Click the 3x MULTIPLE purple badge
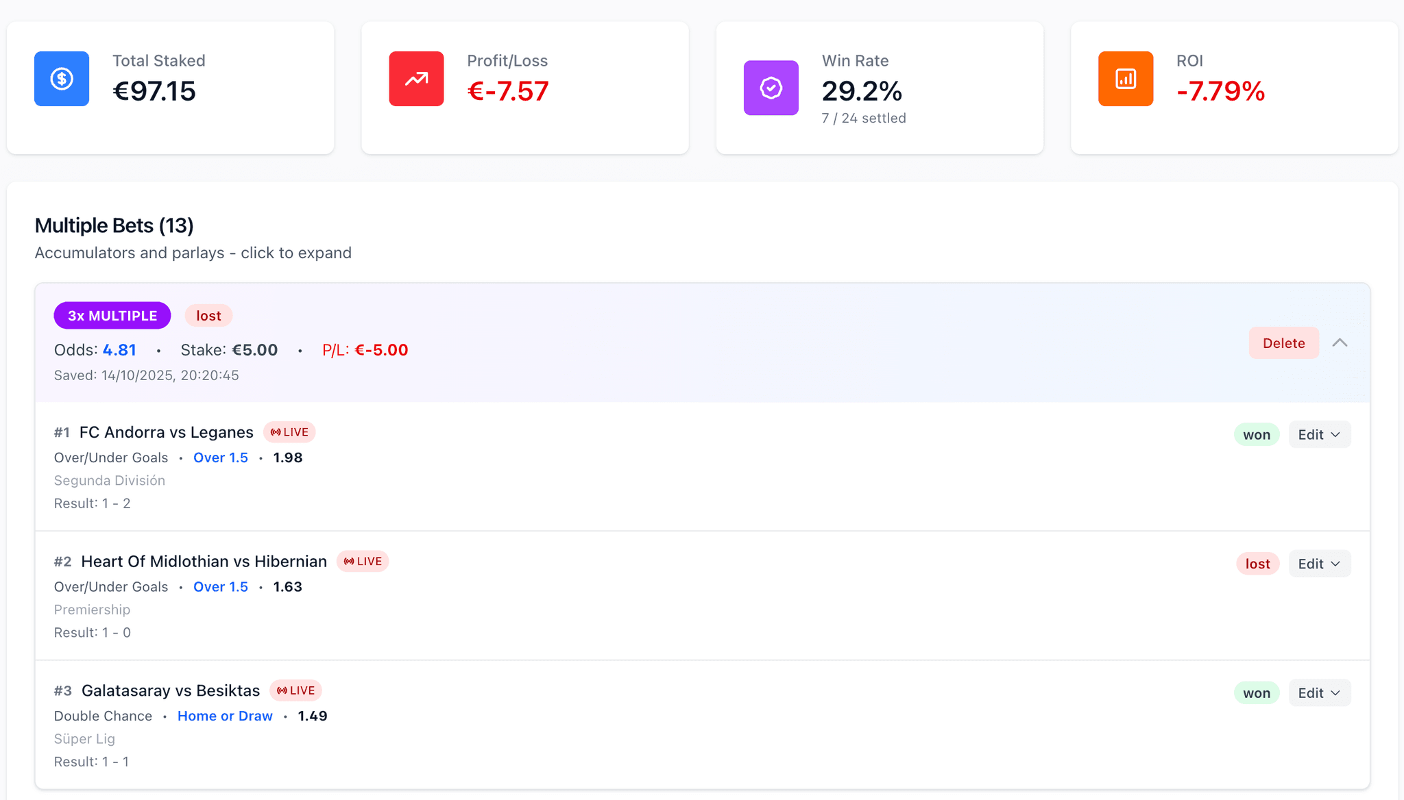Screen dimensions: 1404x800 (112, 316)
